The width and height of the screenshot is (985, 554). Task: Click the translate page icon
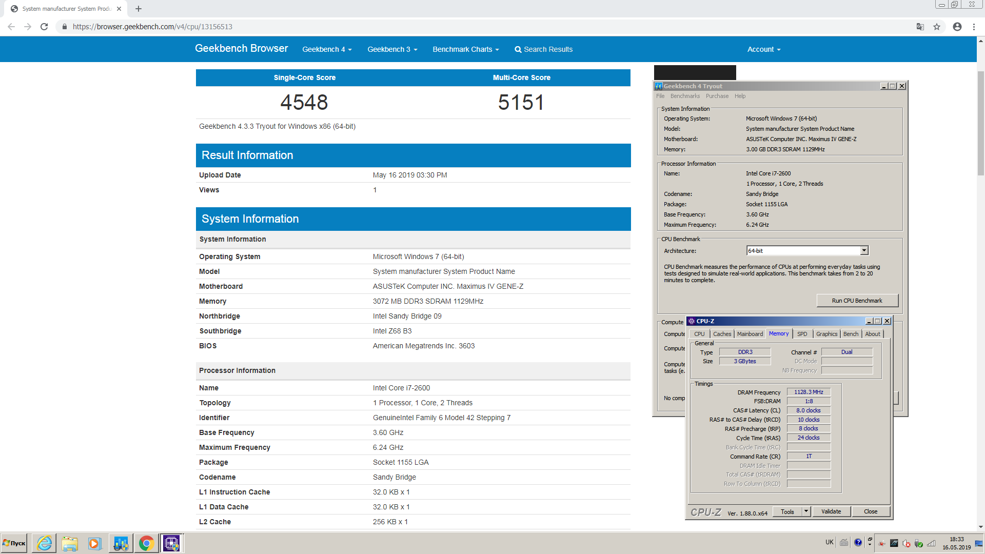920,27
